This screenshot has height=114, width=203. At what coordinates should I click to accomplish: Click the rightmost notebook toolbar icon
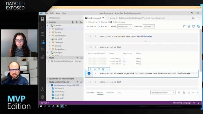(198, 27)
